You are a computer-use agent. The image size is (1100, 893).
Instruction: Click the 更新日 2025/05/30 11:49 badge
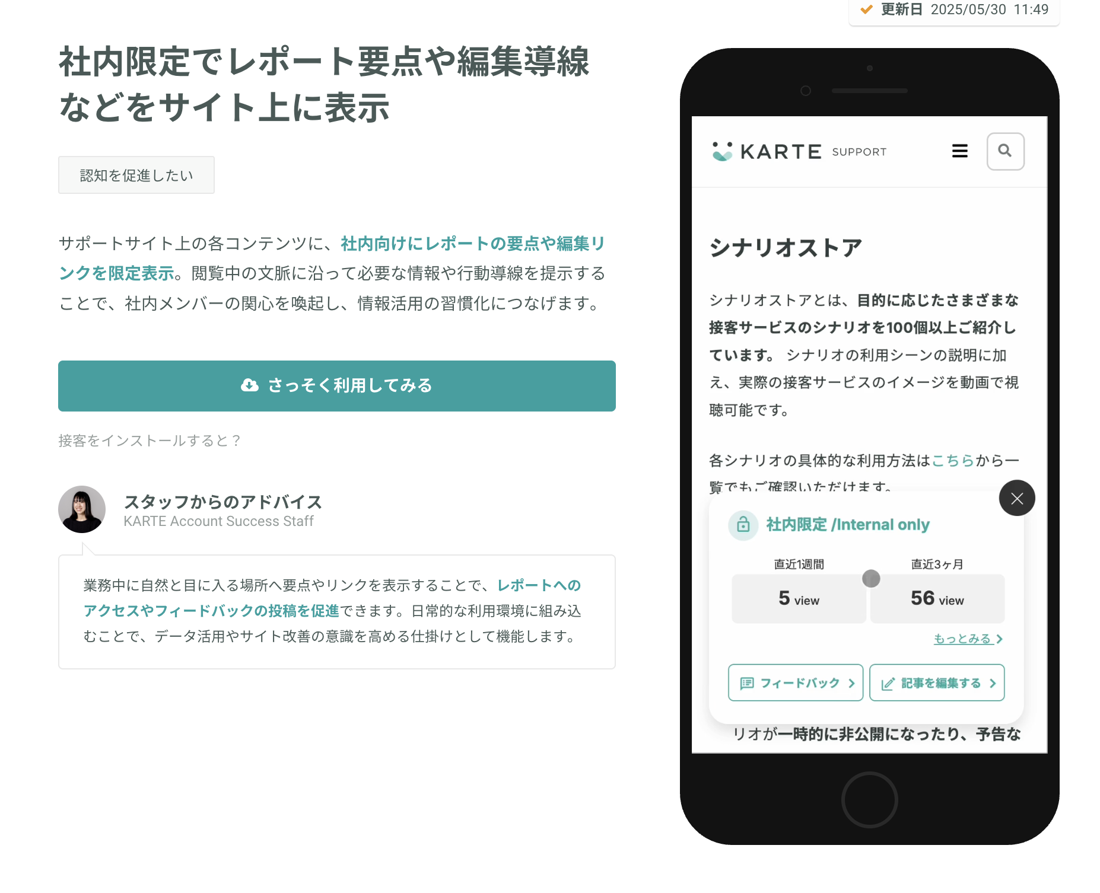coord(955,10)
